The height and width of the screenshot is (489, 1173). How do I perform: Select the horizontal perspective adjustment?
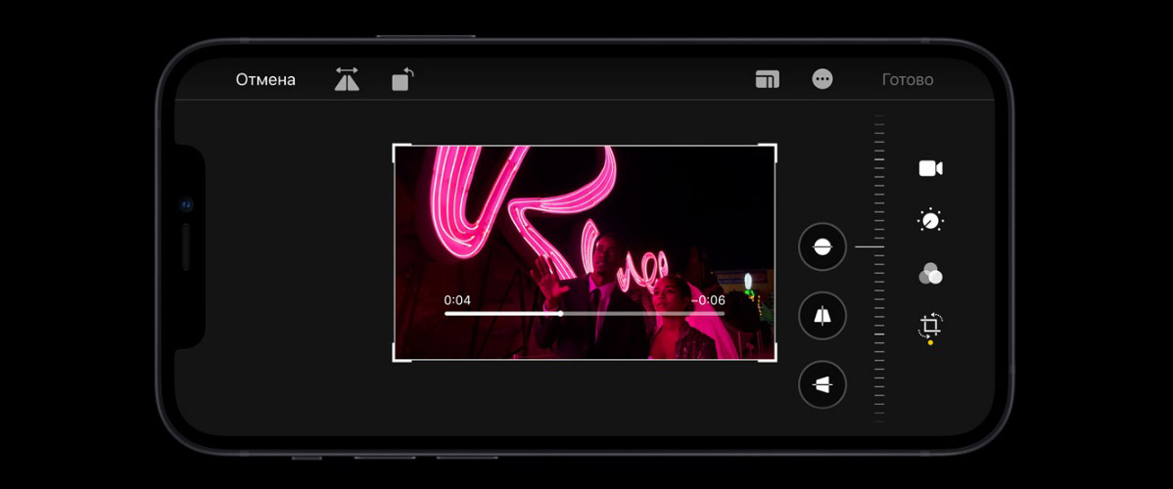coord(822,384)
